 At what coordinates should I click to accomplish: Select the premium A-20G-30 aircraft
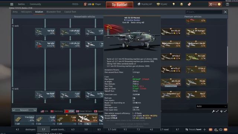(x=171, y=32)
